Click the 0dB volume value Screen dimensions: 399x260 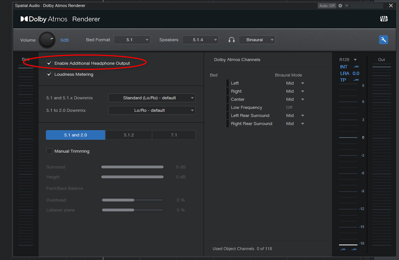point(64,40)
